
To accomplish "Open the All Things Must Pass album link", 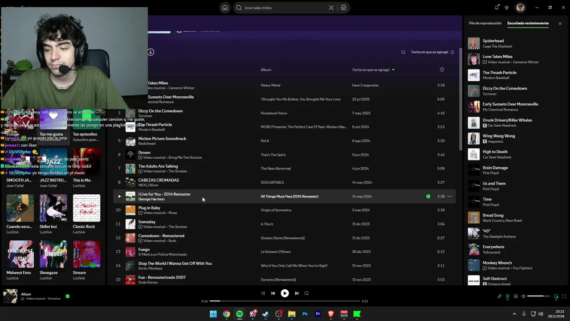I will (x=289, y=196).
